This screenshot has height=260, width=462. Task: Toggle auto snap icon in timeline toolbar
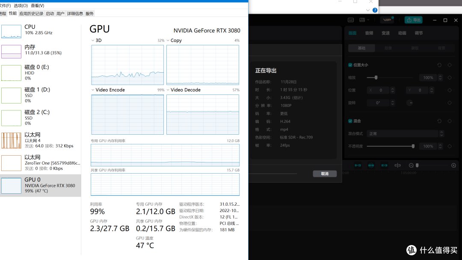(x=371, y=165)
